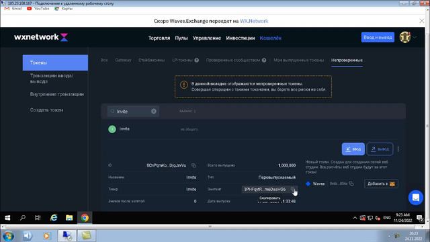Screen dimensions: 430x242
Task: Click the wxnetwork logo
Action: click(41, 37)
